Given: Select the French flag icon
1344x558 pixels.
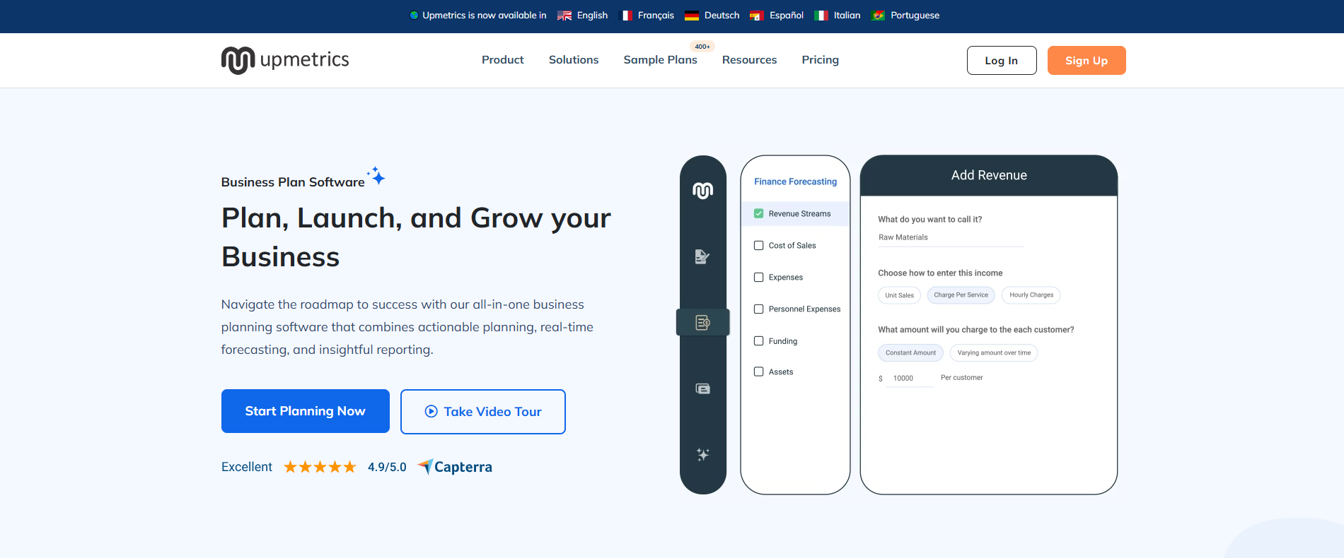Looking at the screenshot, I should point(626,16).
